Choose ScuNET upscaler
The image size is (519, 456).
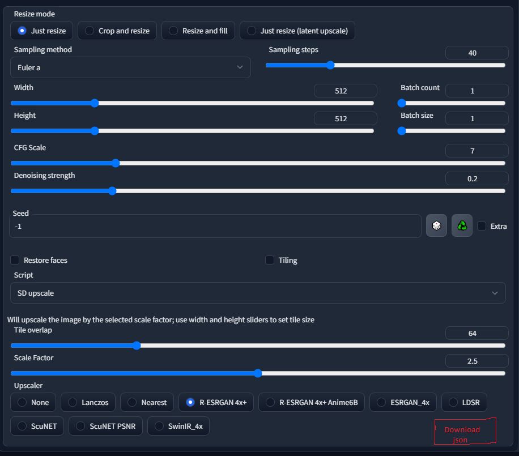tap(37, 426)
